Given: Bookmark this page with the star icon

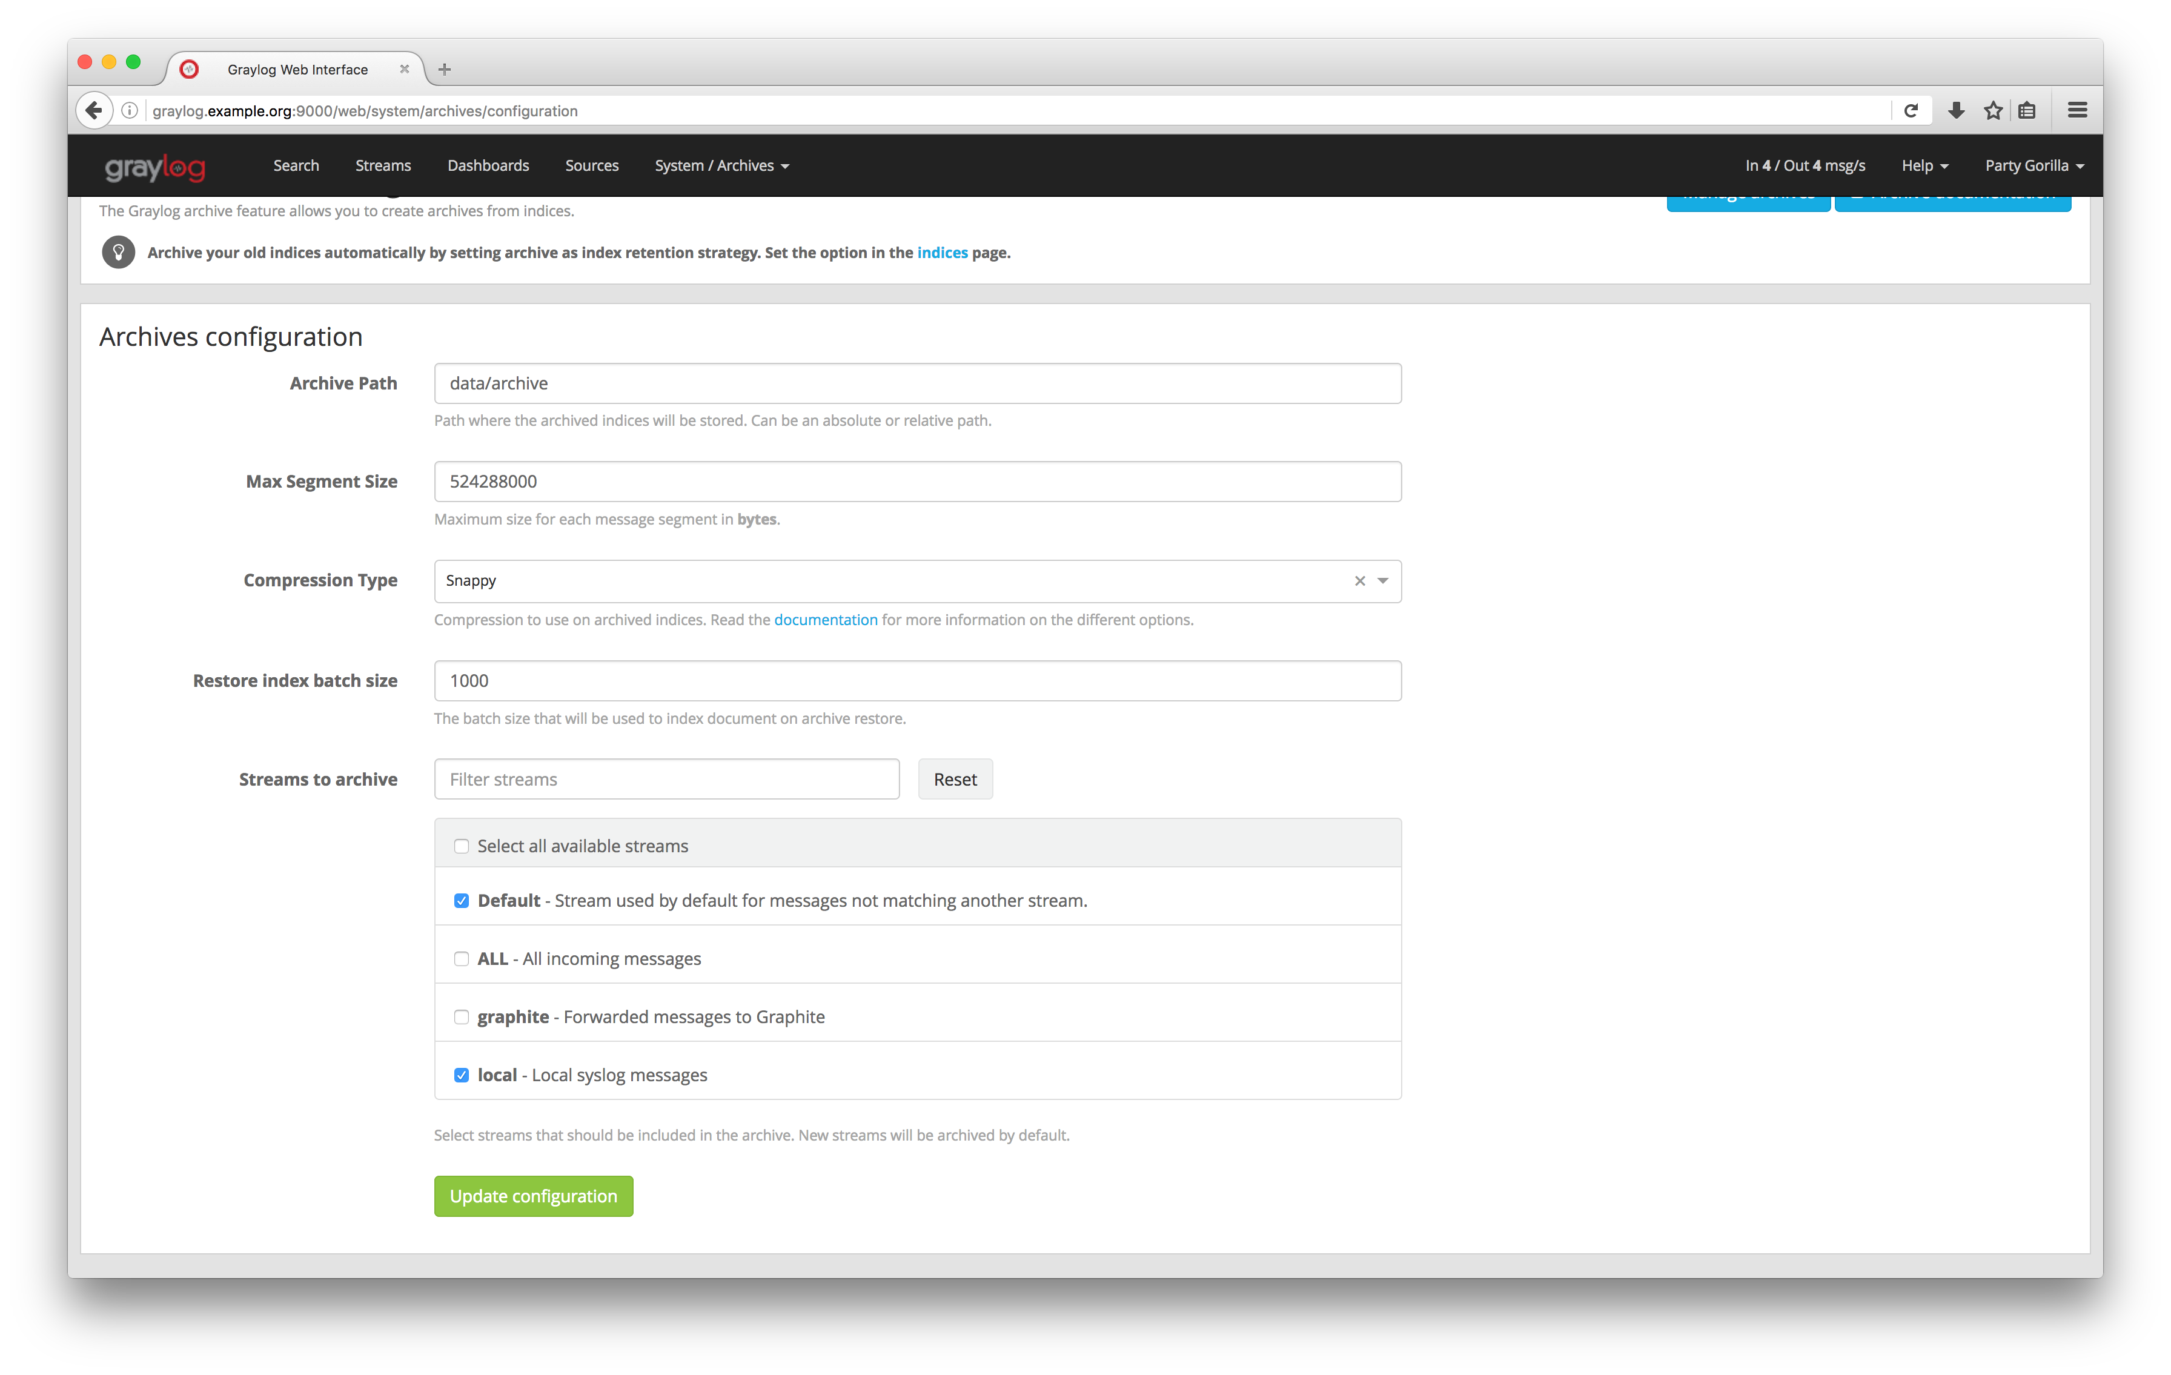Looking at the screenshot, I should tap(1992, 111).
